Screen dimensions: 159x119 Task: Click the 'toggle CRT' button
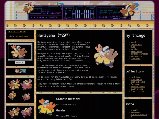(20, 63)
